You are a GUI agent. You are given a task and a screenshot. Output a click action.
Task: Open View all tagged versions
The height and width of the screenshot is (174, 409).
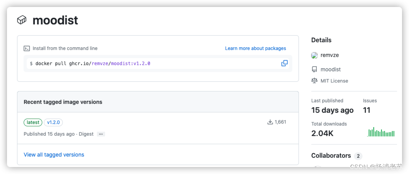pos(54,155)
